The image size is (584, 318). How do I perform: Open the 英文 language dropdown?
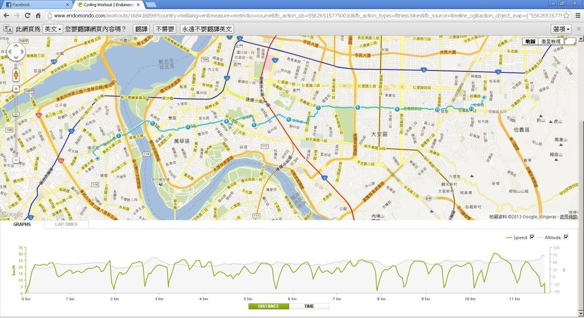point(52,29)
